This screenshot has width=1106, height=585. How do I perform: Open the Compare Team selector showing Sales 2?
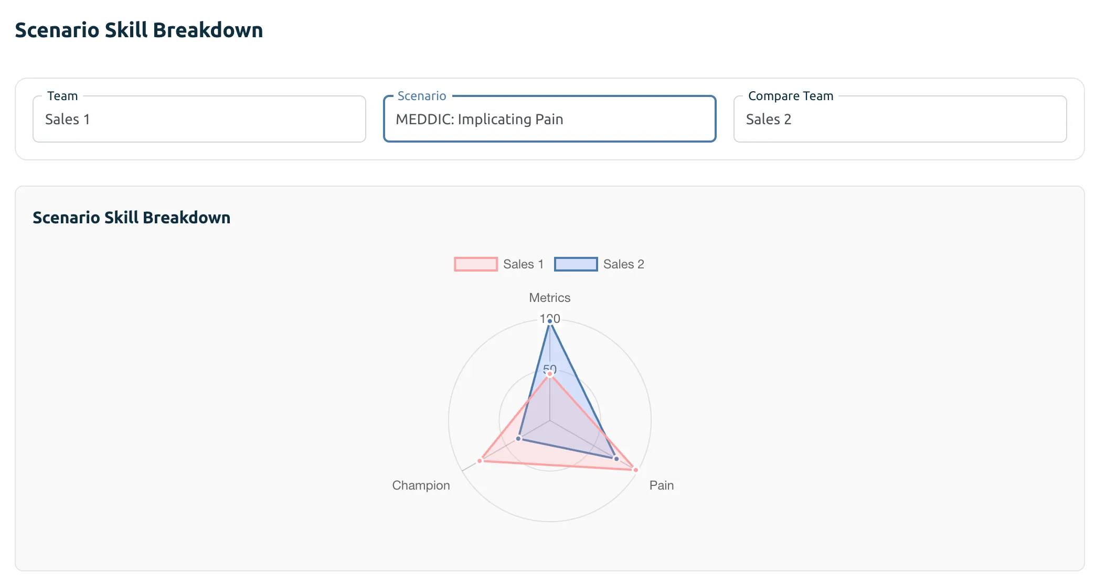pyautogui.click(x=899, y=119)
